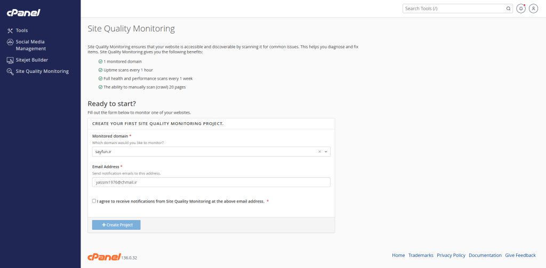Click the Email Address label
546x268 pixels.
tap(106, 166)
